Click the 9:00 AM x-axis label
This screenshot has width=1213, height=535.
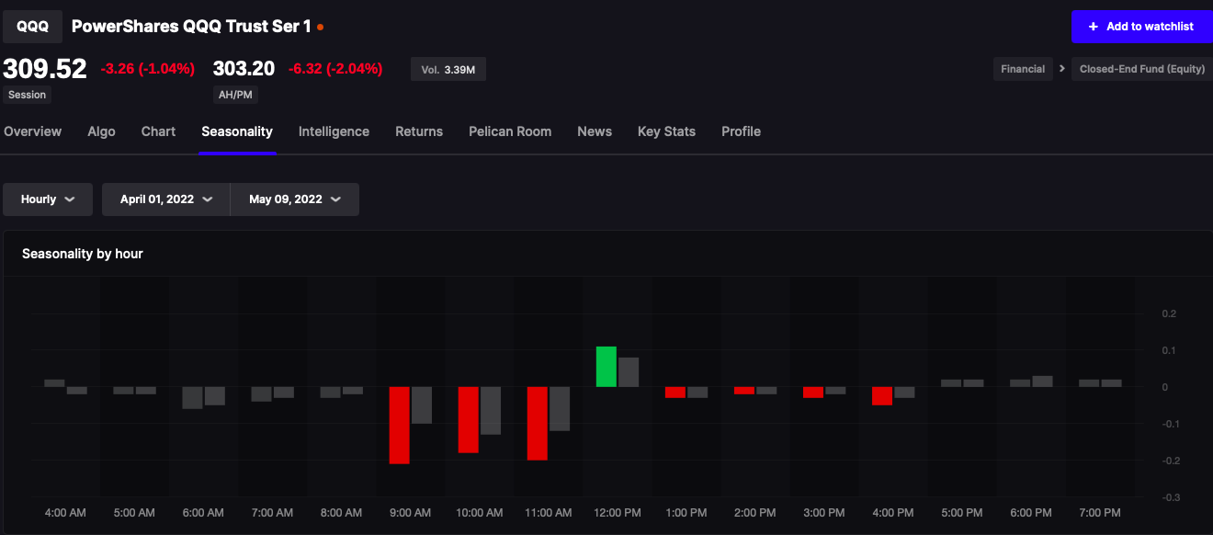(410, 512)
